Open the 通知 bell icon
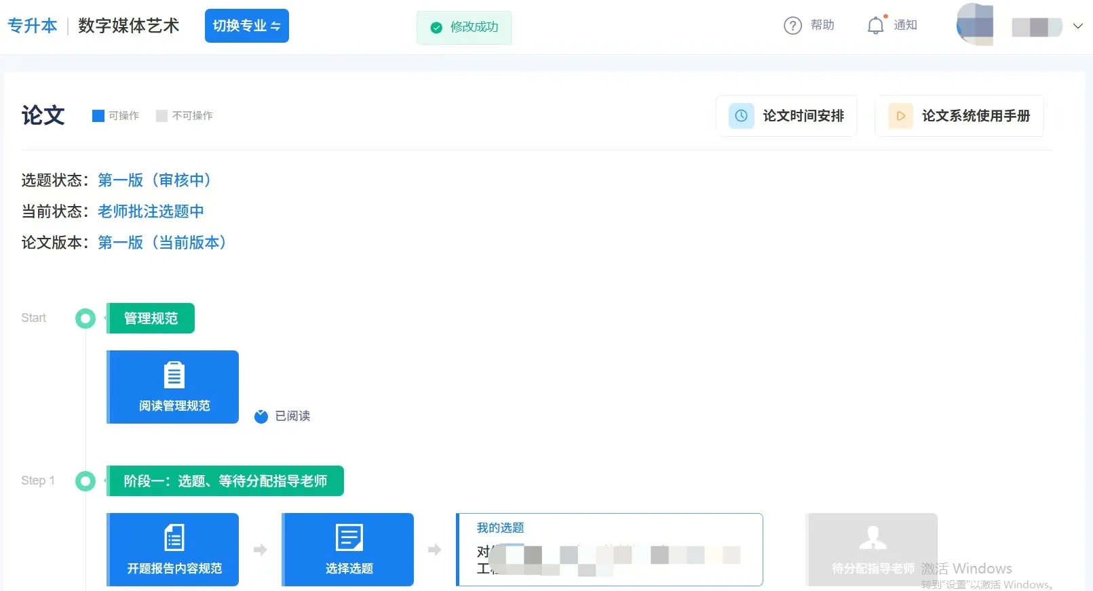 [876, 26]
